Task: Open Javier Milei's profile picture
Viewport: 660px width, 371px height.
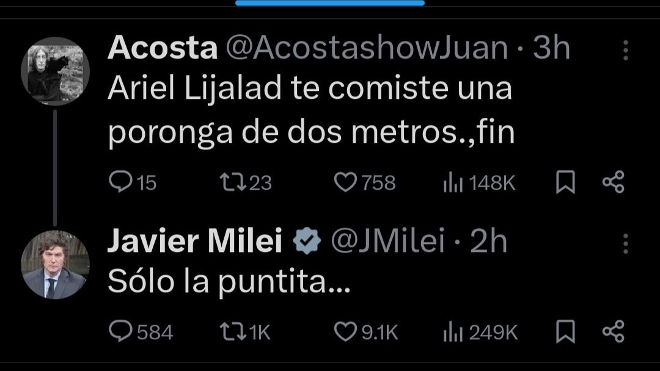Action: click(55, 265)
